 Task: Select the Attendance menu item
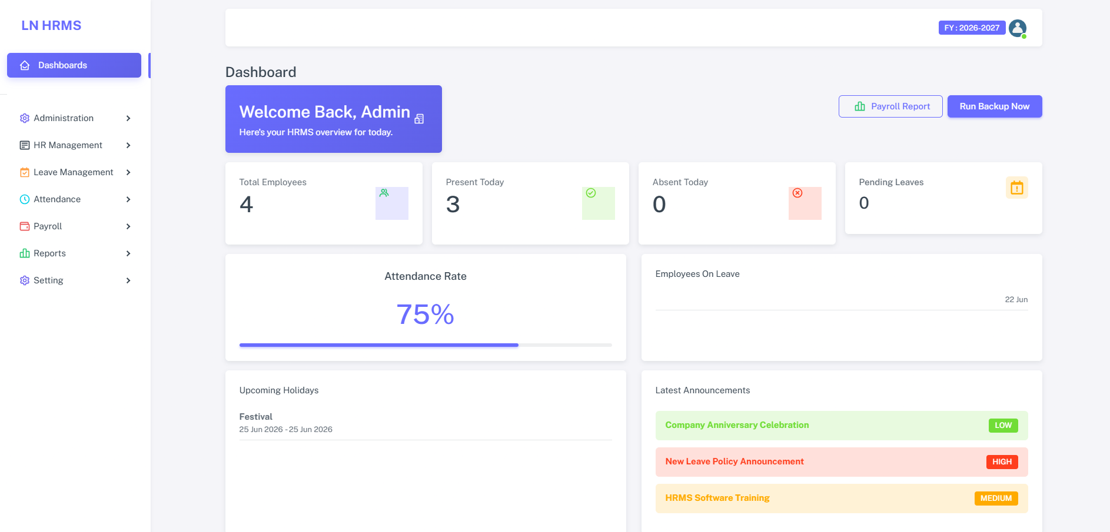(74, 199)
